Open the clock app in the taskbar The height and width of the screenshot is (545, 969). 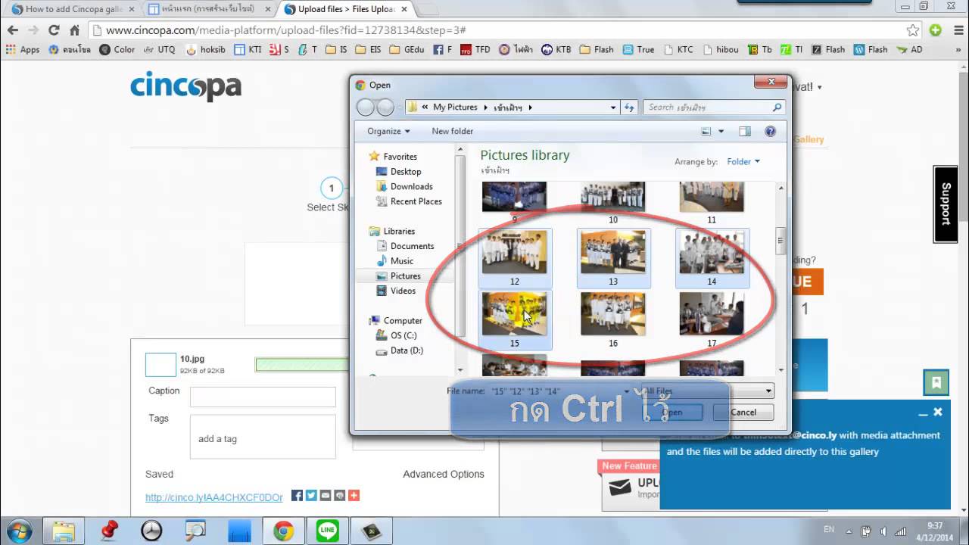tap(151, 531)
